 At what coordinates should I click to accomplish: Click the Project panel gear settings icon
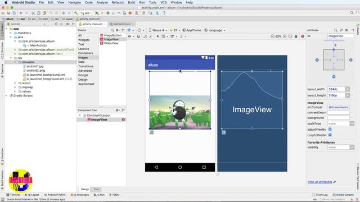tap(67, 24)
